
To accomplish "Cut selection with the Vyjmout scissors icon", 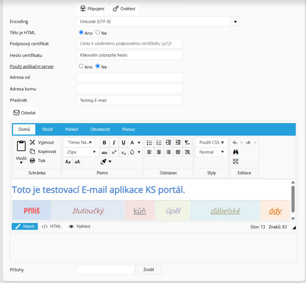I will pyautogui.click(x=33, y=142).
